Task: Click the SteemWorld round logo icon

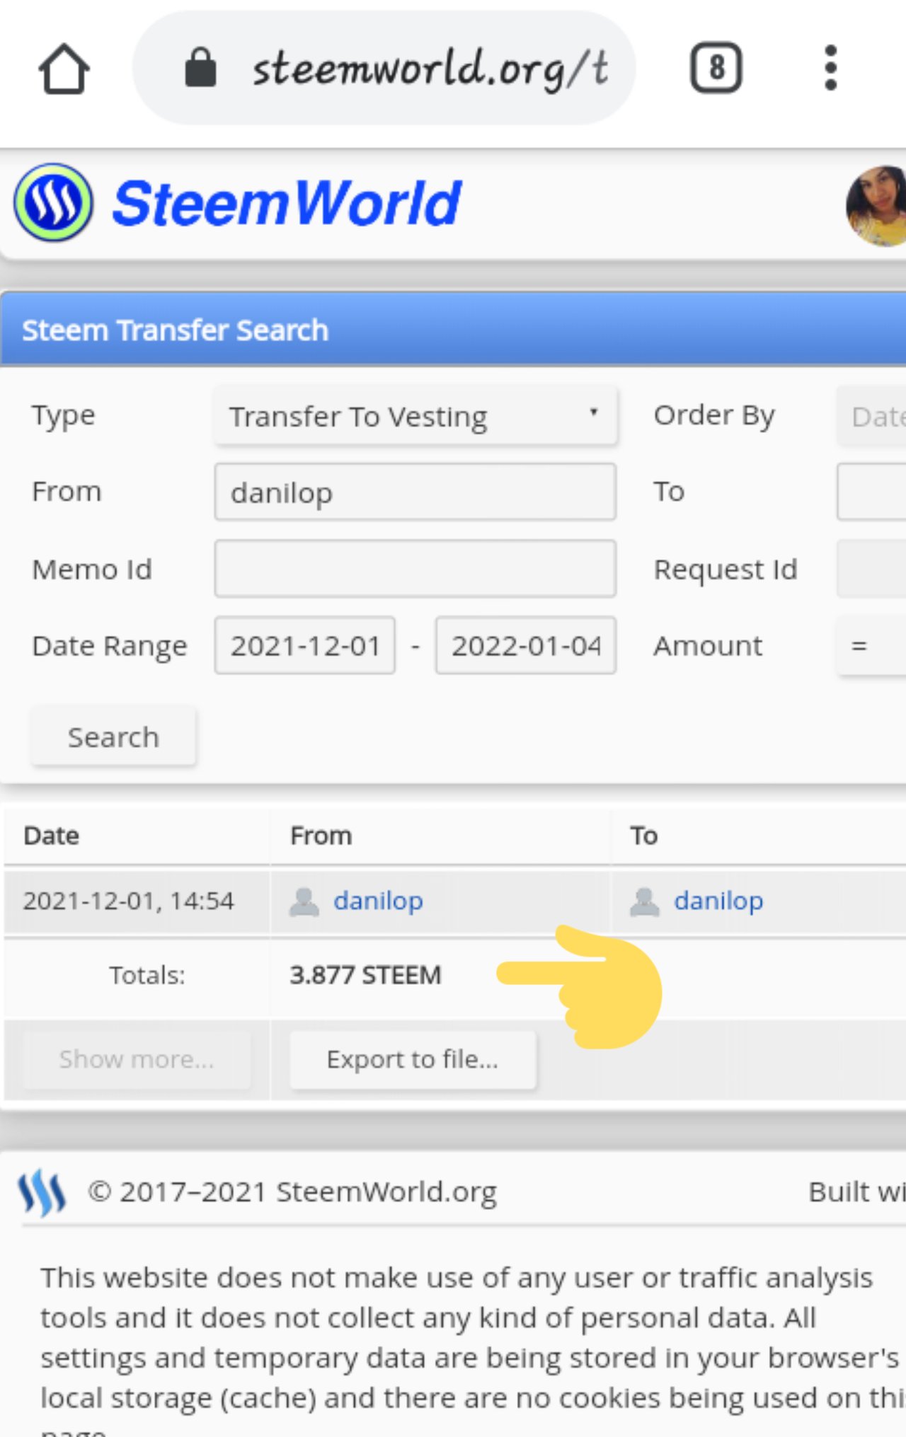Action: pyautogui.click(x=53, y=203)
